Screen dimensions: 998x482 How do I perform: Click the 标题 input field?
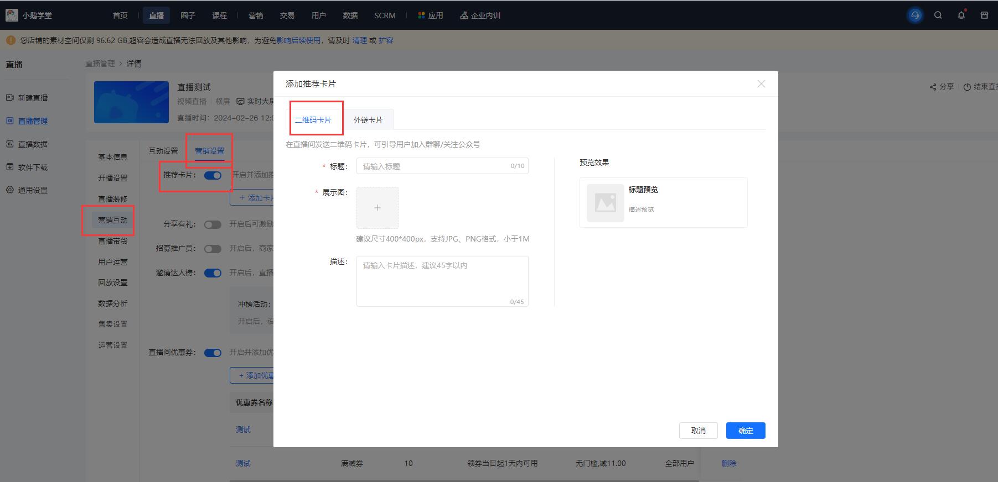[435, 166]
